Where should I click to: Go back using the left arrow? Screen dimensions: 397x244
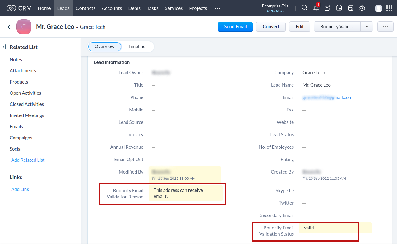11,27
